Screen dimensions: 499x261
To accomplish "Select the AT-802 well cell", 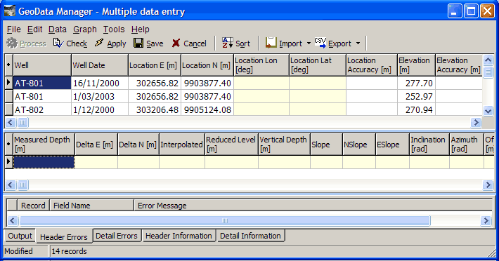I will point(42,110).
